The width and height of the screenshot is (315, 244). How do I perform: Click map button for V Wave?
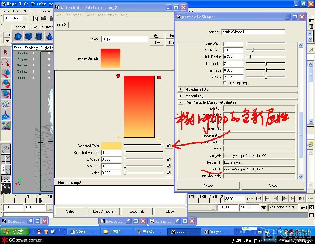[x=169, y=166]
